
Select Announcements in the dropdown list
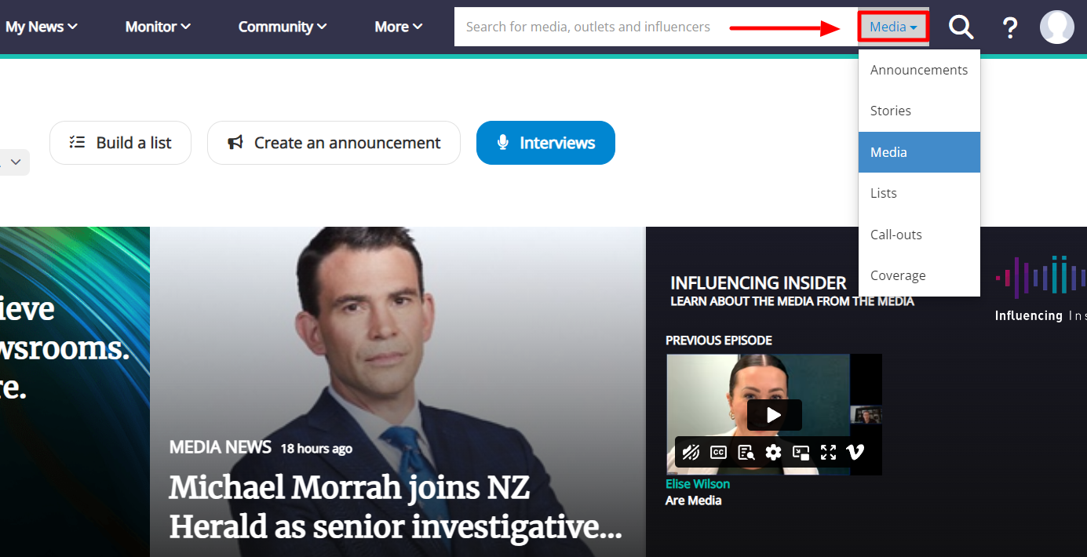(x=919, y=70)
